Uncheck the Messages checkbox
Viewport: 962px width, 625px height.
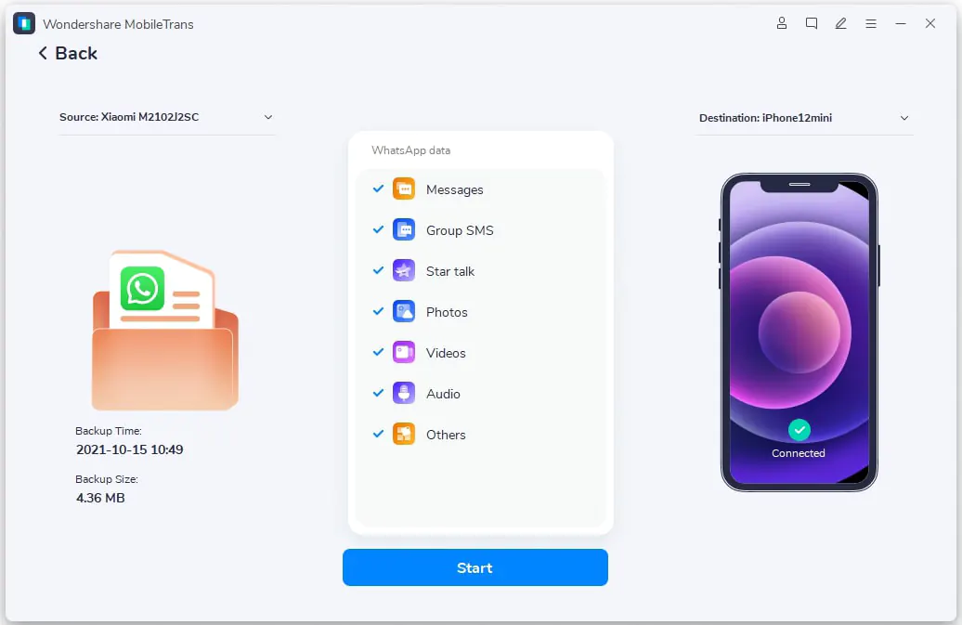[378, 189]
